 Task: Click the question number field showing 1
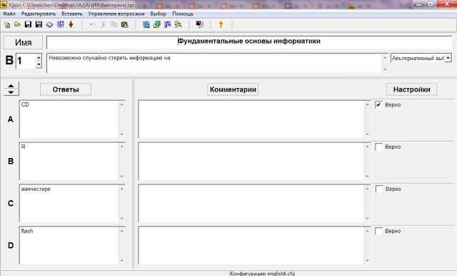pos(26,61)
